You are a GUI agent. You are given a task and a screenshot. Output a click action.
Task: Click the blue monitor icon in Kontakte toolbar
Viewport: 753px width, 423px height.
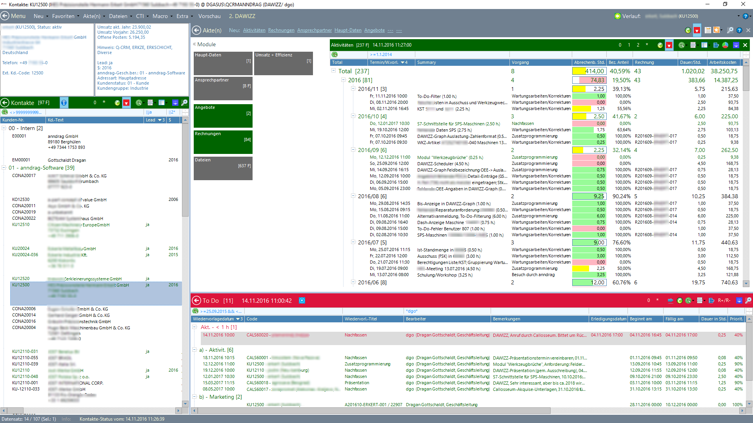[x=175, y=103]
